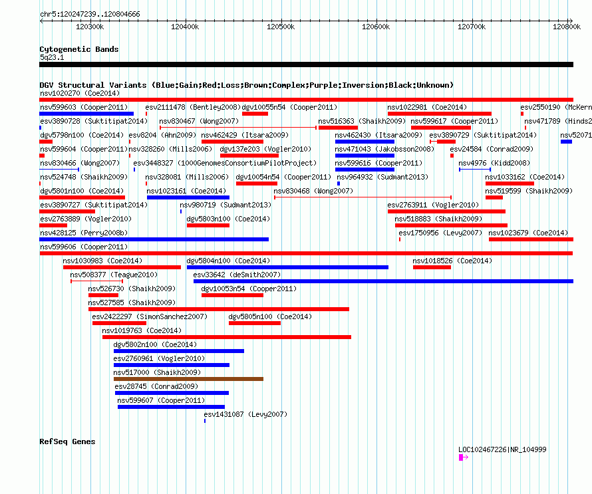592x494 pixels.
Task: Click dgv5803n100 (Coe2014) label
Action: 228,219
